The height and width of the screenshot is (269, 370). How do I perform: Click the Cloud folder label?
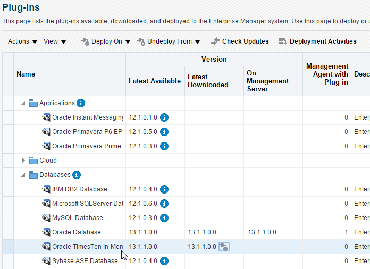(x=48, y=161)
